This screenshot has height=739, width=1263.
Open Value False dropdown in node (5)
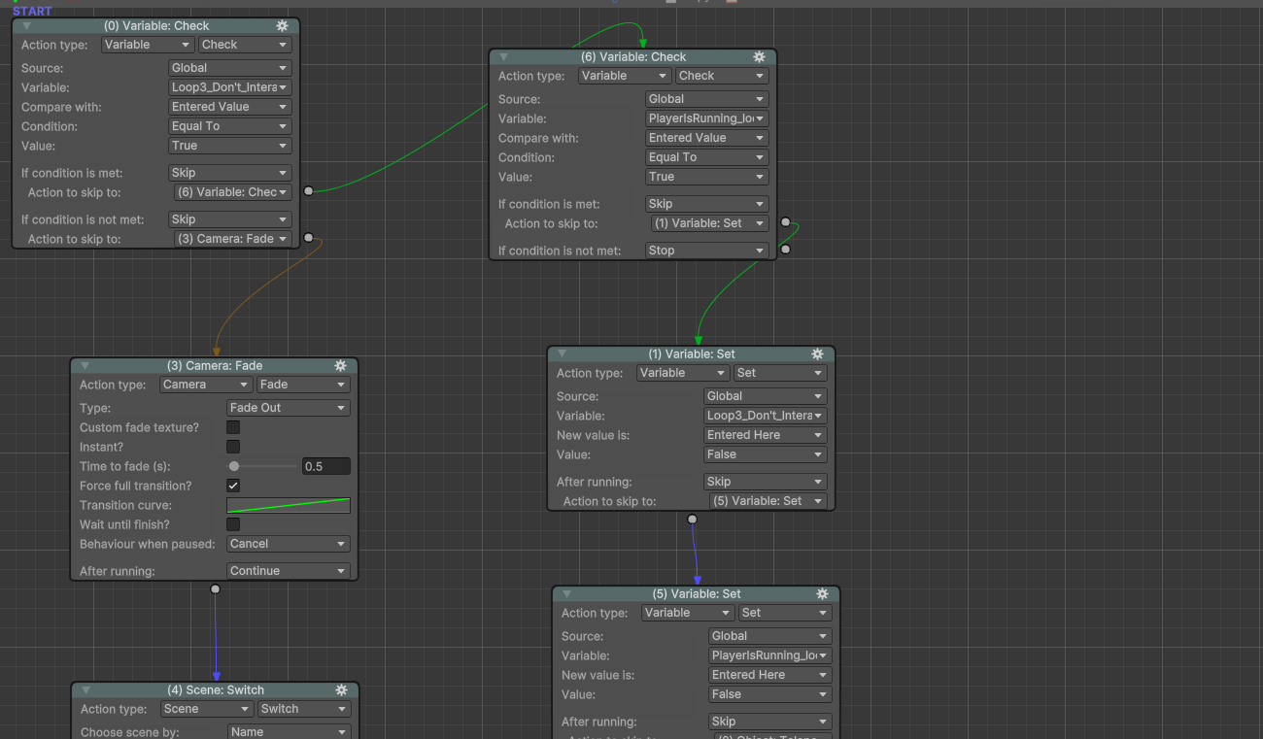770,694
